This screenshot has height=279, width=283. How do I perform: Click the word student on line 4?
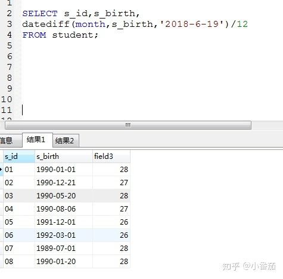73,35
